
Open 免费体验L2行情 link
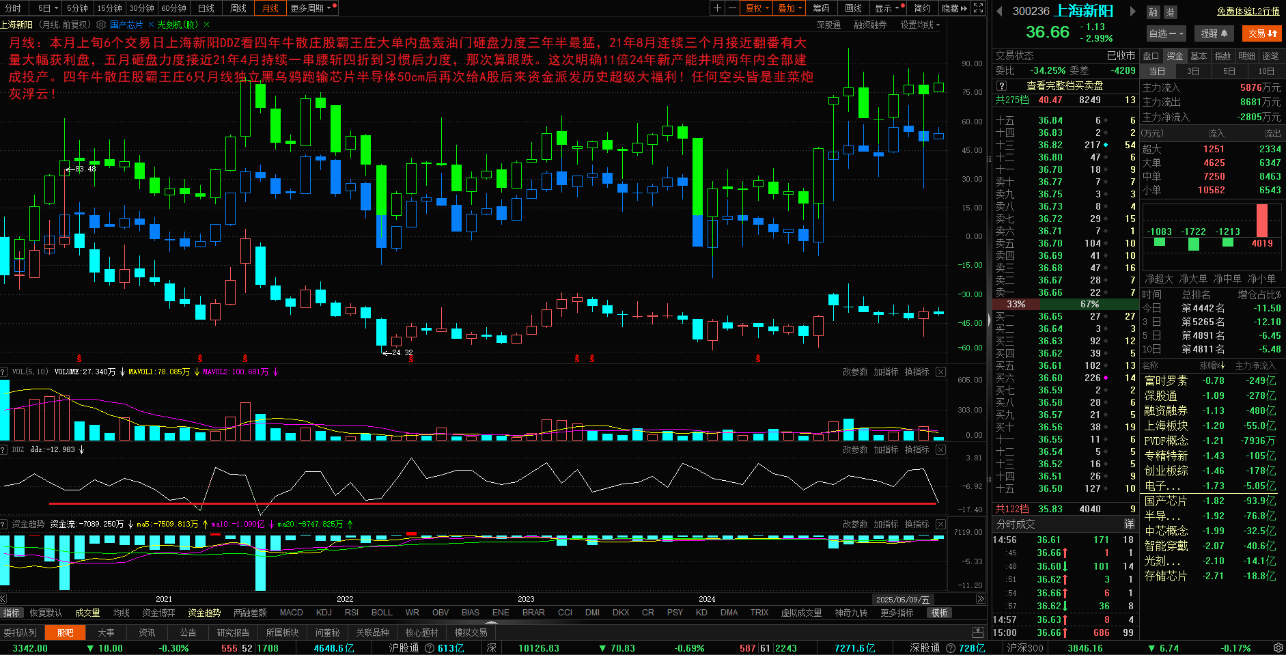1248,11
